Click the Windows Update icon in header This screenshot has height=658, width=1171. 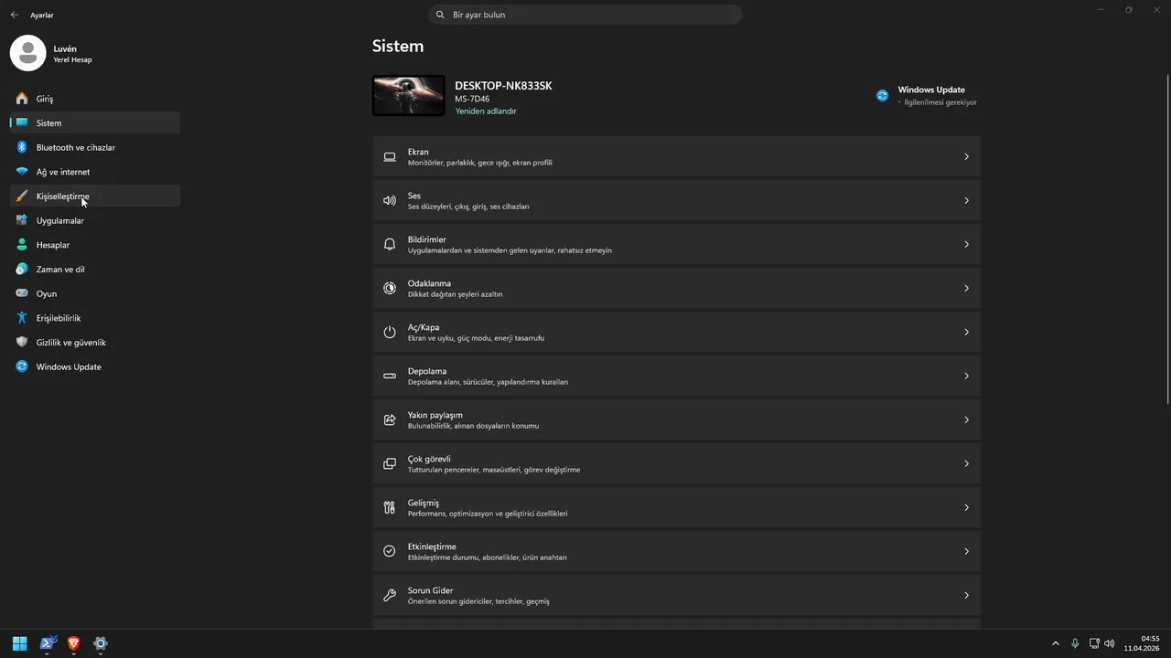(882, 95)
